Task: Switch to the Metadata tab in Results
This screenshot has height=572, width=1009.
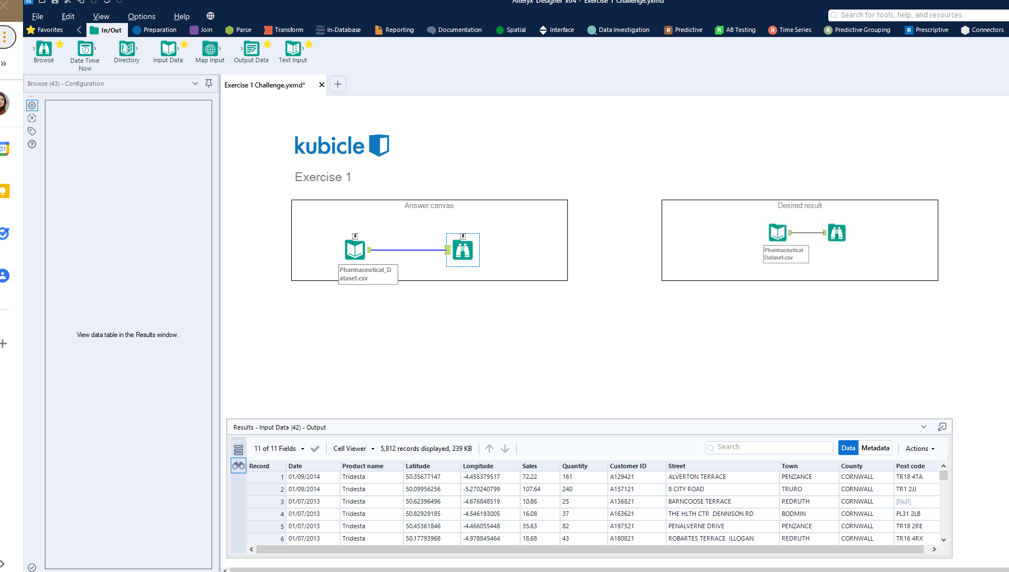Action: [874, 448]
